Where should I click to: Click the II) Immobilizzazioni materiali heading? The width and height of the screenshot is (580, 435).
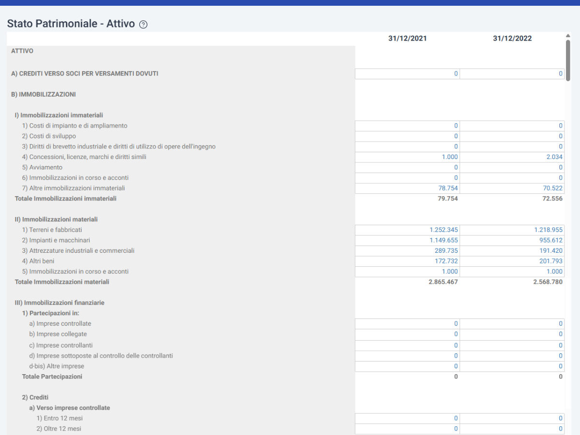56,219
